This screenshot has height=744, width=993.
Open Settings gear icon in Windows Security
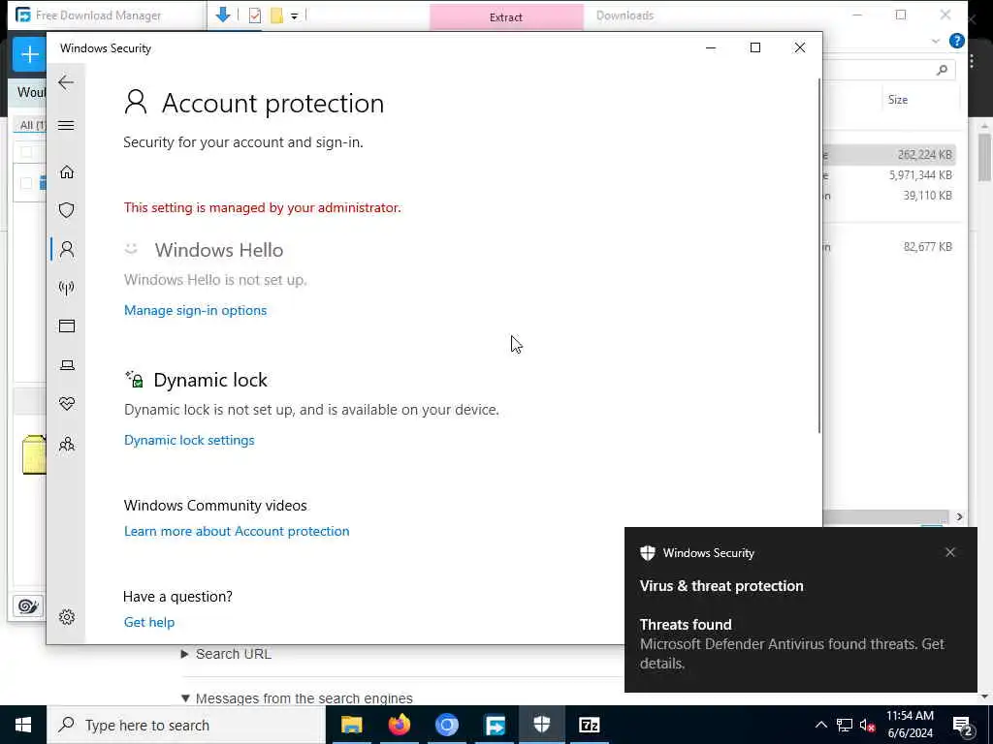coord(67,617)
